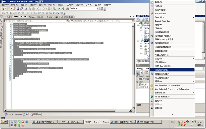The height and width of the screenshot is (129, 206).
Task: Open the WcfServiceLibrary.Service1 class dropdown
Action: coord(67,21)
